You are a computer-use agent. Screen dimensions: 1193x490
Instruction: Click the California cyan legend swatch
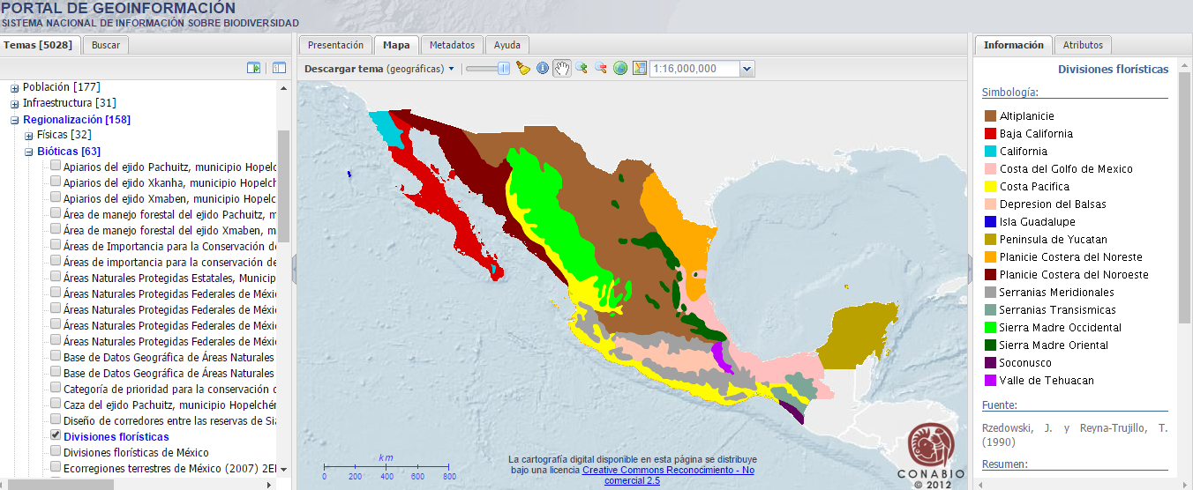[x=990, y=152]
